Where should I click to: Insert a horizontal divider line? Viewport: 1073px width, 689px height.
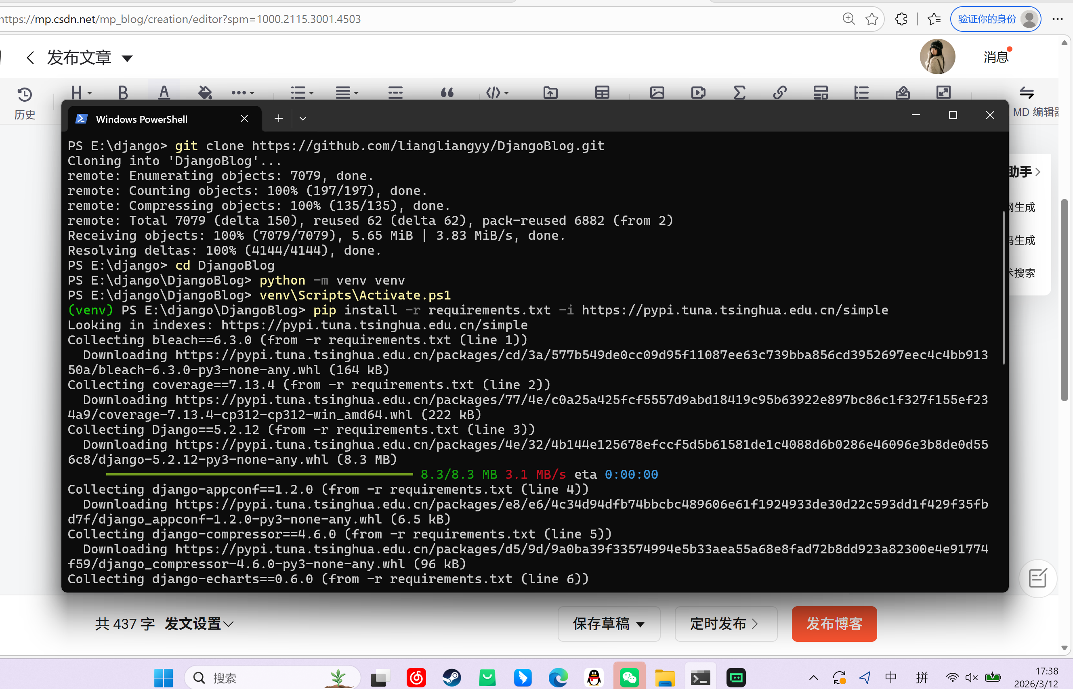[x=395, y=92]
